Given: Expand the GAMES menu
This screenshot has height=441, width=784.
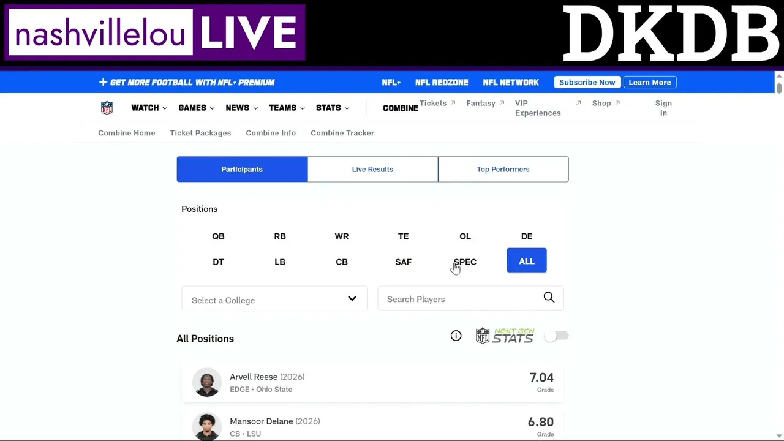Looking at the screenshot, I should coord(197,108).
